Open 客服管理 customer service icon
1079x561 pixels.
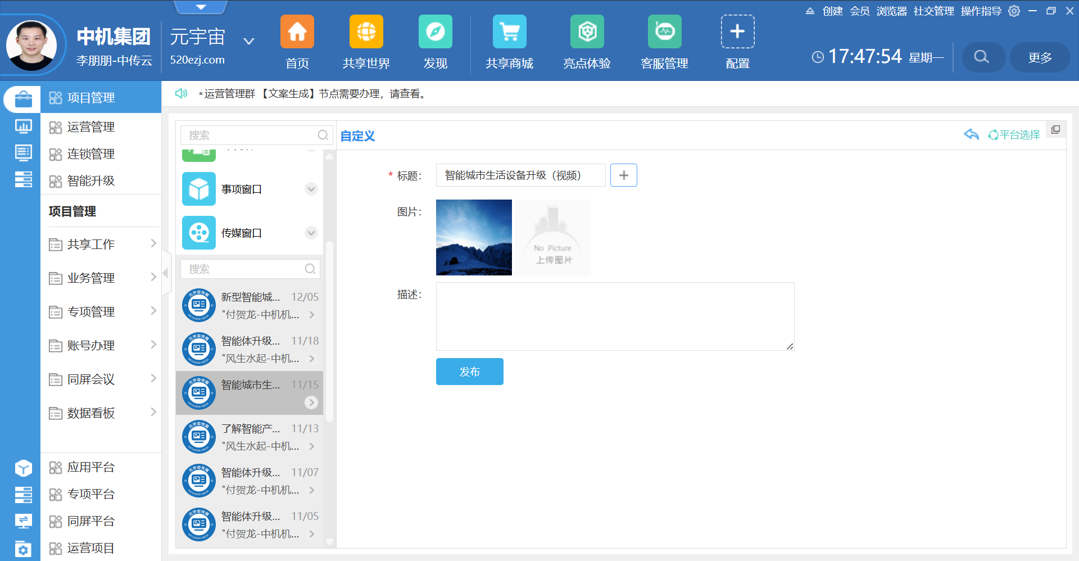tap(664, 32)
